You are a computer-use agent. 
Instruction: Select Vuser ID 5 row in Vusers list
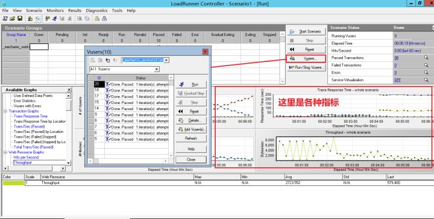[x=128, y=140]
